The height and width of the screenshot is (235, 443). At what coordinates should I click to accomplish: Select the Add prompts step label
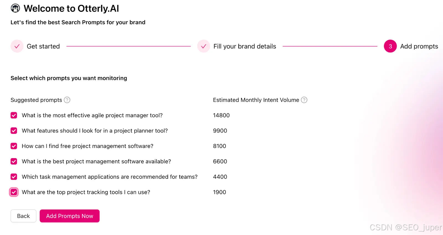click(x=419, y=46)
